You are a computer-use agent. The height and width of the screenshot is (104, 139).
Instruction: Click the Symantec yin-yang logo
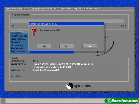(x=69, y=86)
